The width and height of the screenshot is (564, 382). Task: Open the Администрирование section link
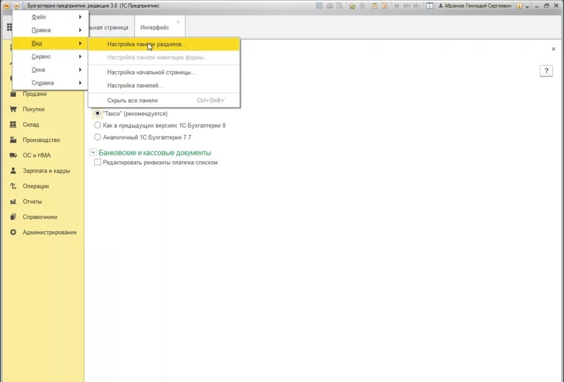(x=49, y=232)
